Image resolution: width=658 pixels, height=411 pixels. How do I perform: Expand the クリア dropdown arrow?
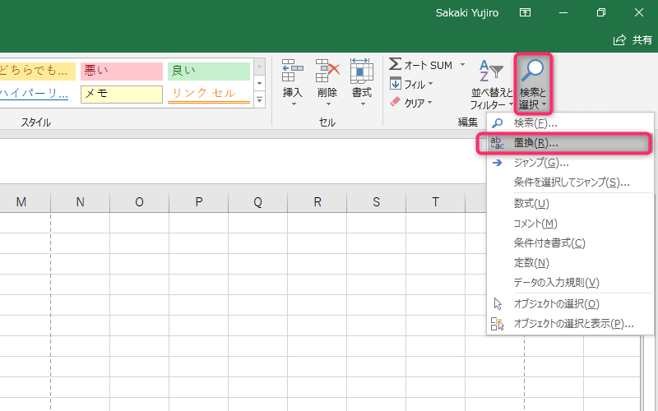[x=429, y=103]
